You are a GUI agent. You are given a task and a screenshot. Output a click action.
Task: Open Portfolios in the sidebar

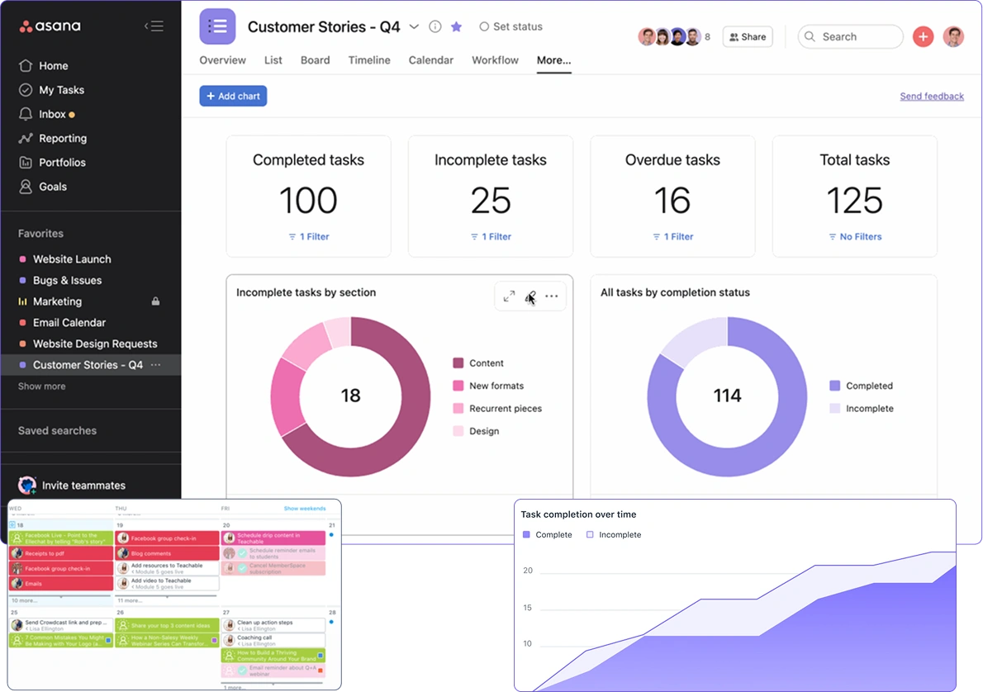pos(52,163)
